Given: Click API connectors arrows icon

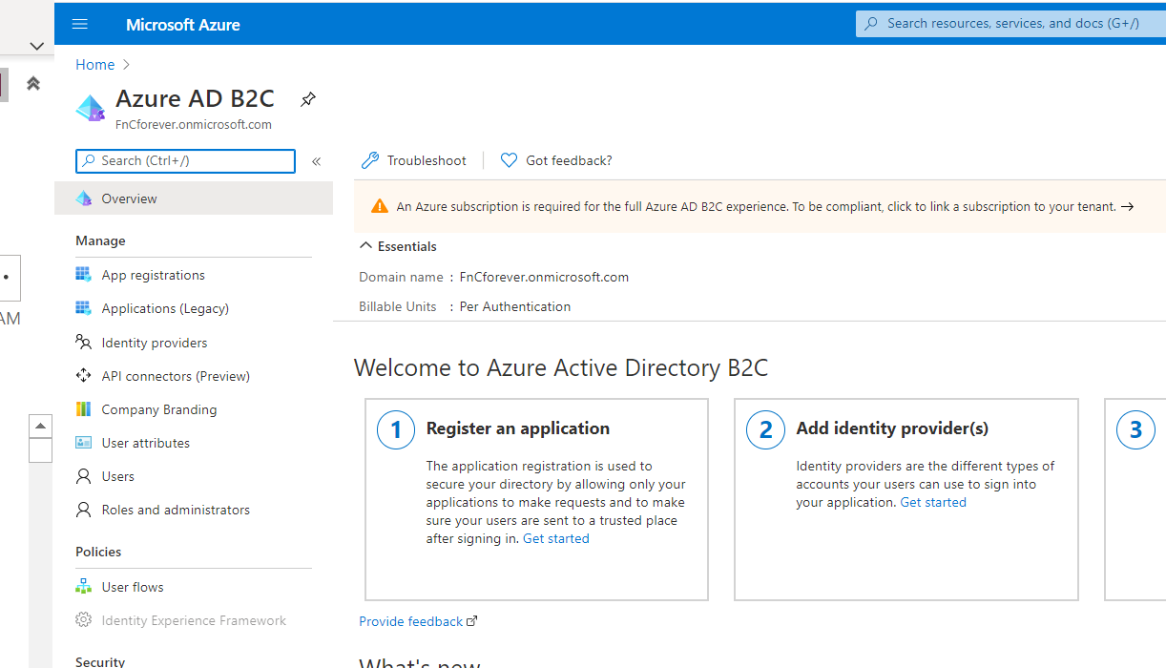Looking at the screenshot, I should point(84,376).
